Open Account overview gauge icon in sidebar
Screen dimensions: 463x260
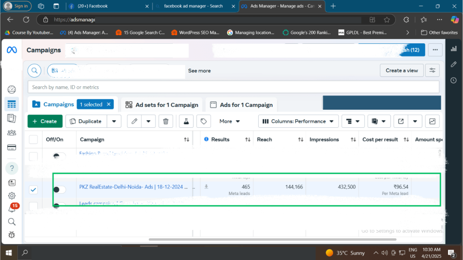(12, 89)
